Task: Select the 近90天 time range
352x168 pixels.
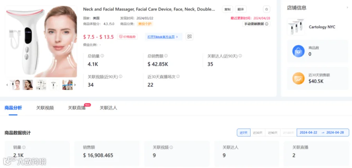Action: tap(273, 133)
